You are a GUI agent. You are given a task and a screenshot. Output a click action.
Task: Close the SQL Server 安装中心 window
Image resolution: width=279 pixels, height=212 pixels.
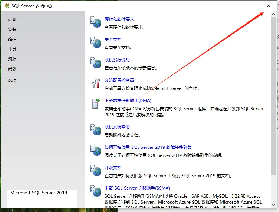click(268, 6)
